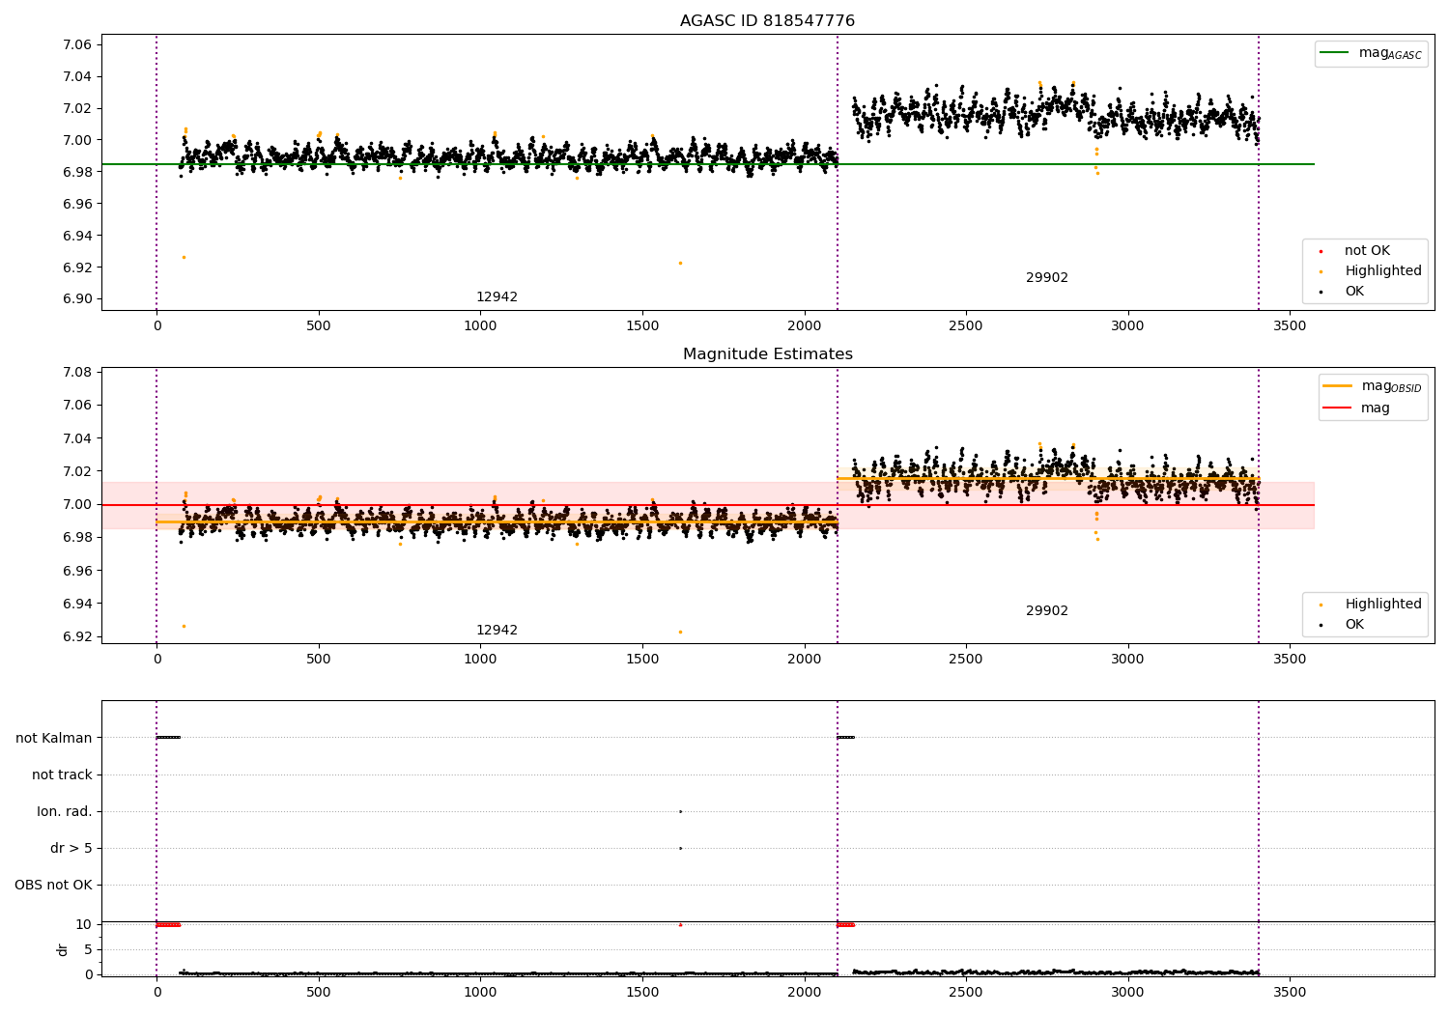
Task: Click the 'dr > 5' axis label
Action: 71,849
